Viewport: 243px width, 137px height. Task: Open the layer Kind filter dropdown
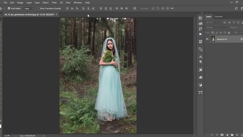213,22
